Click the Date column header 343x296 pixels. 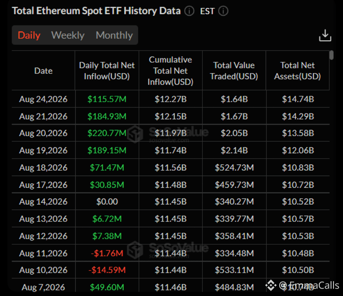[x=43, y=71]
